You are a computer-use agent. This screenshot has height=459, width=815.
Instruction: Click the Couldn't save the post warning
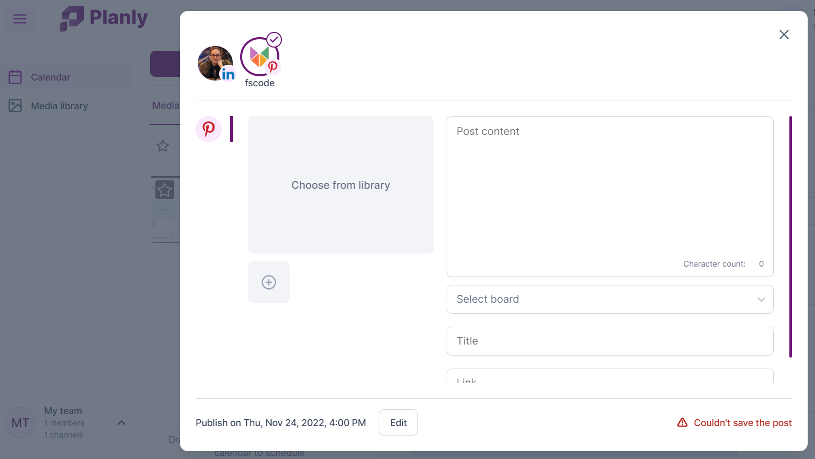[x=734, y=422]
